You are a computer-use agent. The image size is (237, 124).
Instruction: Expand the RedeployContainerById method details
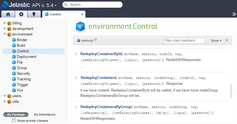pyautogui.click(x=76, y=54)
